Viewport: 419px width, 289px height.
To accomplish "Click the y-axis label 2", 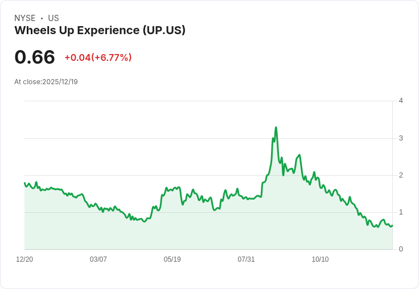I will 401,175.
